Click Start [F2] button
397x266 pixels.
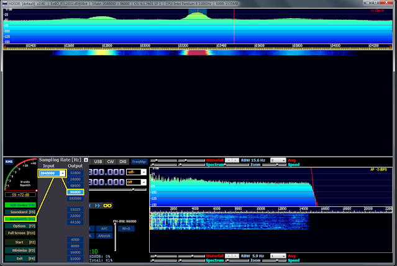coord(21,242)
